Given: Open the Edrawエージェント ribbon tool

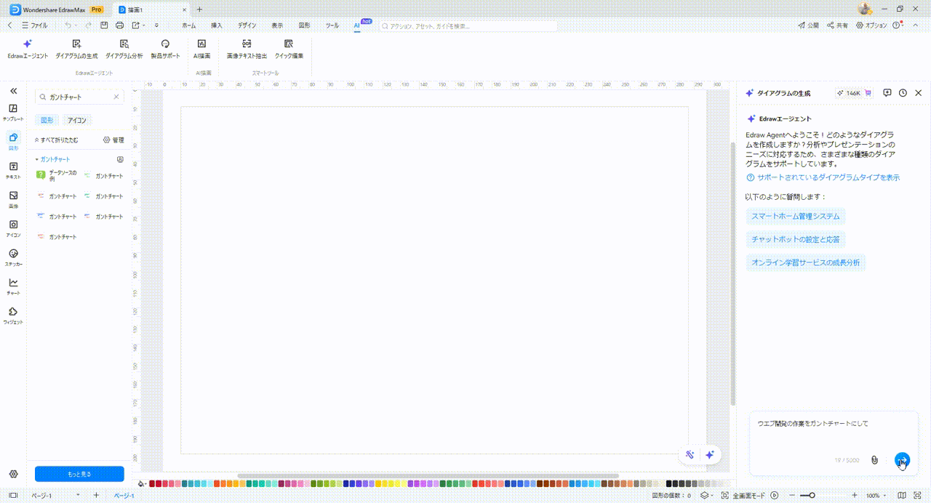Looking at the screenshot, I should point(28,48).
